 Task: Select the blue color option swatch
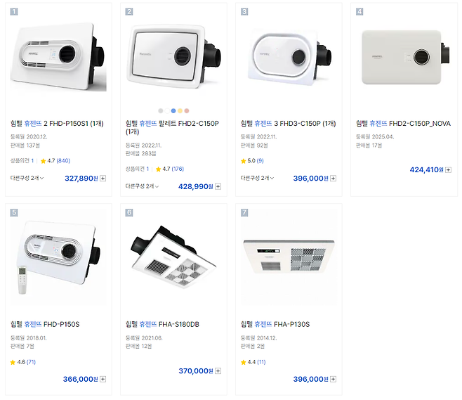173,111
